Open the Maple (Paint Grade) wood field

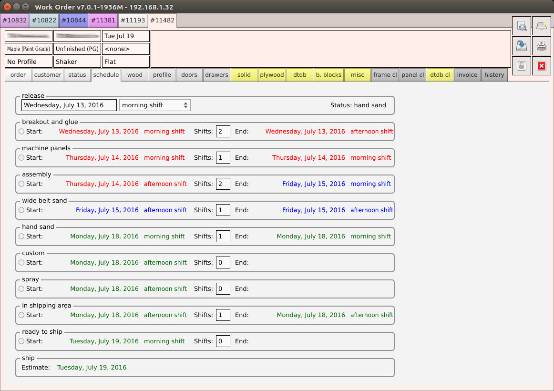[x=29, y=49]
